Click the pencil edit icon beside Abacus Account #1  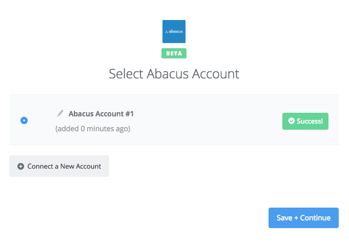click(60, 113)
